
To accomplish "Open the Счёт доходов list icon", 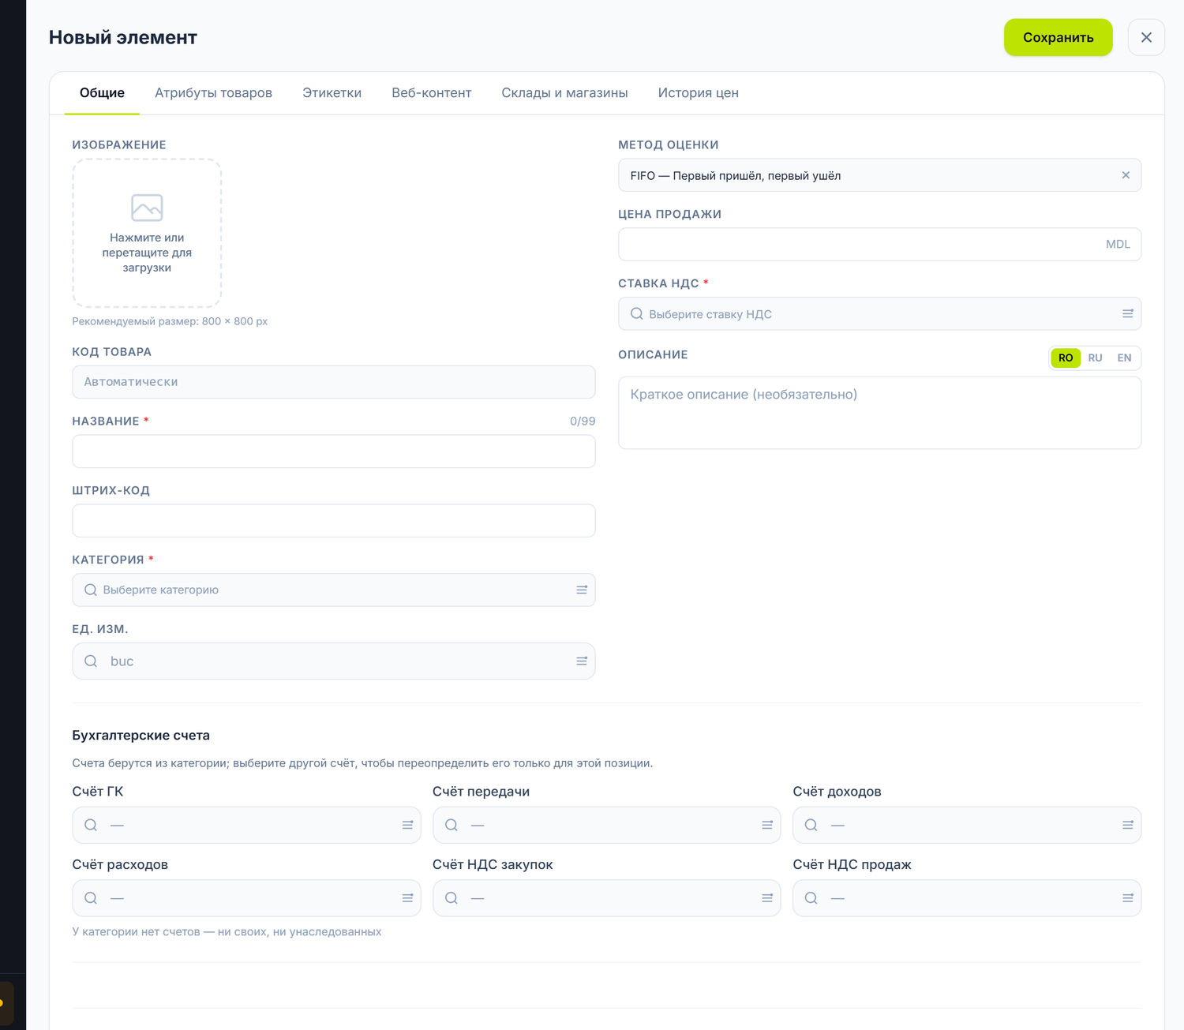I will pyautogui.click(x=1128, y=825).
